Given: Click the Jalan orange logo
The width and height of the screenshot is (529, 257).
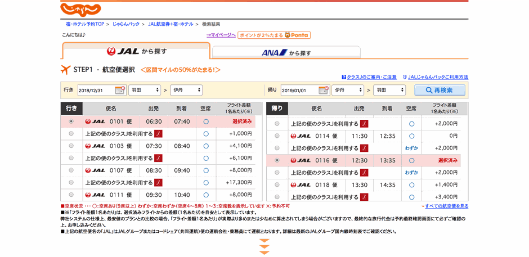Looking at the screenshot, I should pos(80,10).
